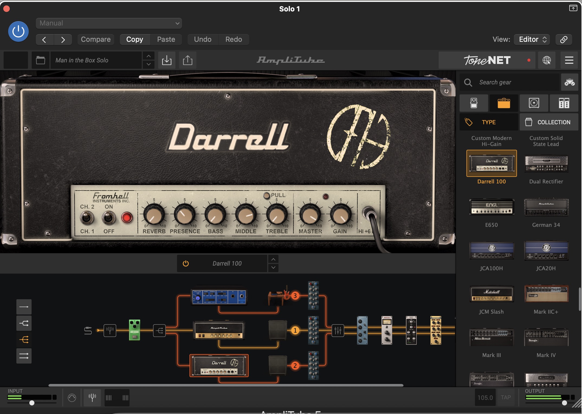
Task: Click the Undo button
Action: pyautogui.click(x=203, y=40)
